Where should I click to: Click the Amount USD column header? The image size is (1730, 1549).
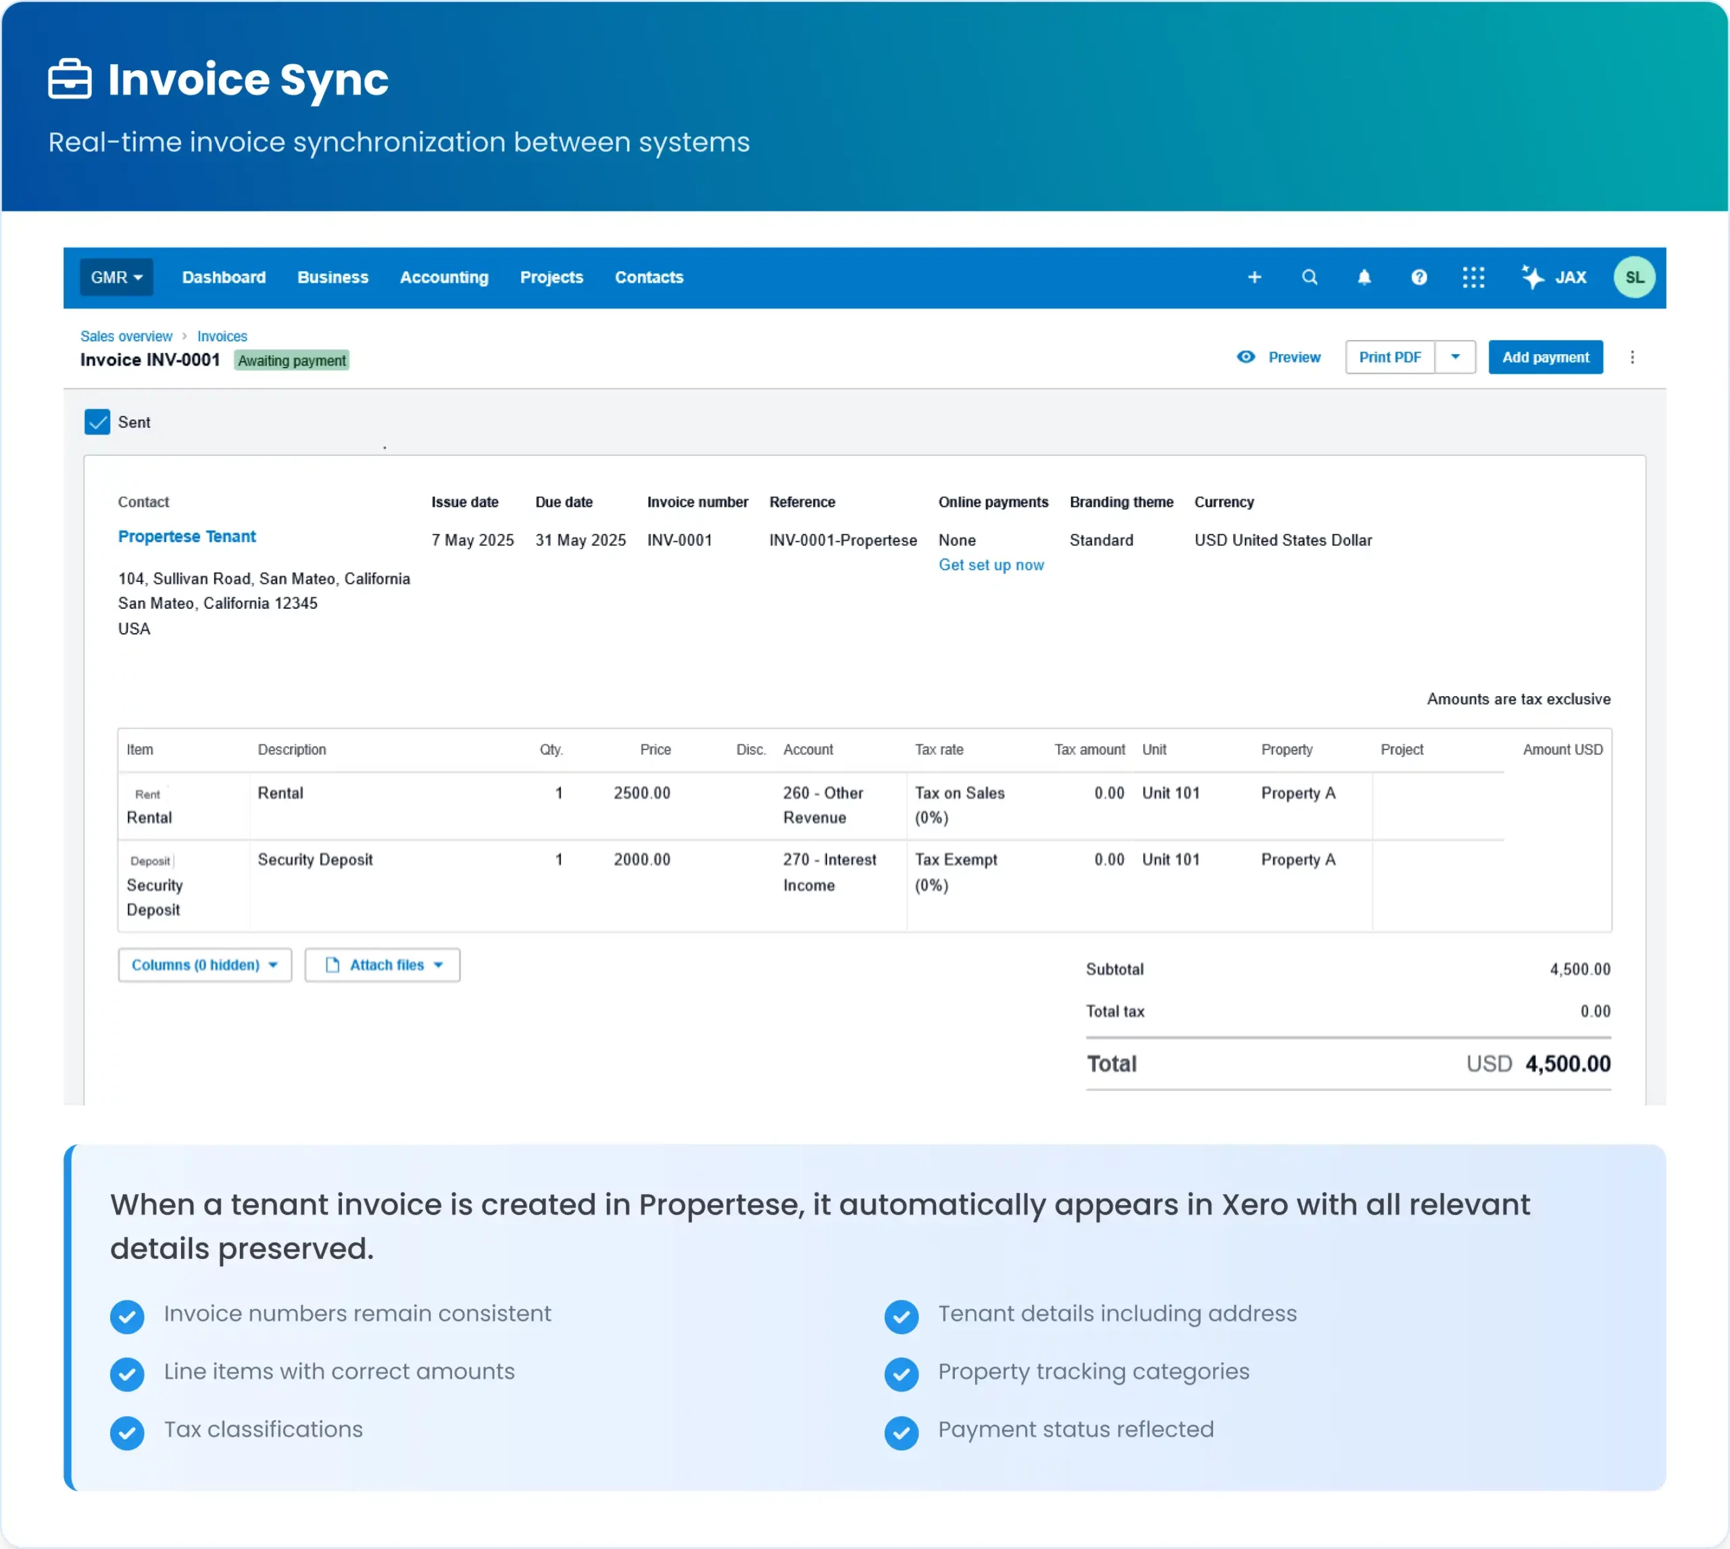(x=1562, y=749)
